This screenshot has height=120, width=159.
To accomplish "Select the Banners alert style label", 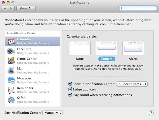I will click(x=107, y=59).
